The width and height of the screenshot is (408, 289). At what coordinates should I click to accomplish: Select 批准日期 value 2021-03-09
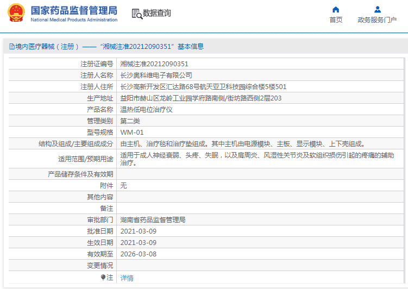(139, 231)
